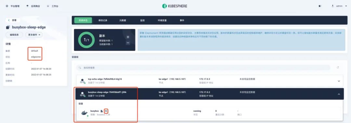
Task: Click ke-edge1 node of tcp-echo-edge pod
Action: tap(172, 79)
